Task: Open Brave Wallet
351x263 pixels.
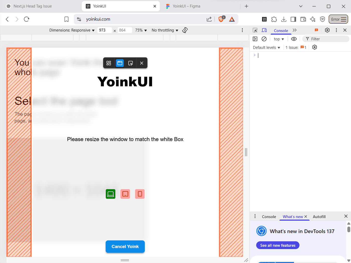Action: 303,19
